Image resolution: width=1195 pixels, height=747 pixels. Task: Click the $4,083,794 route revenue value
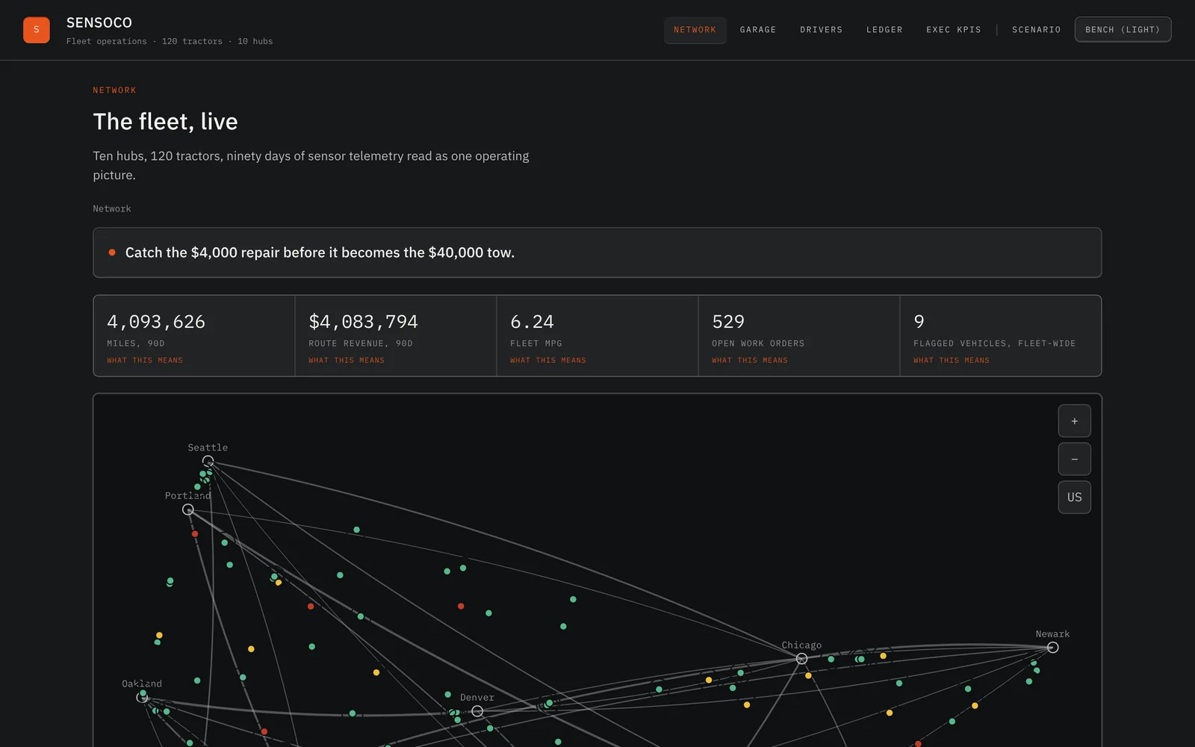click(x=363, y=322)
